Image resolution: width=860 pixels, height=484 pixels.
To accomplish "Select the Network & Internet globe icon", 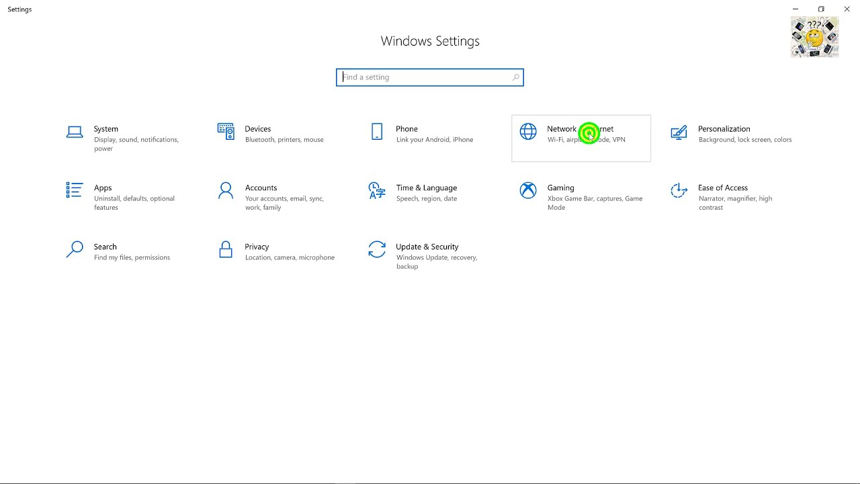I will click(x=528, y=132).
